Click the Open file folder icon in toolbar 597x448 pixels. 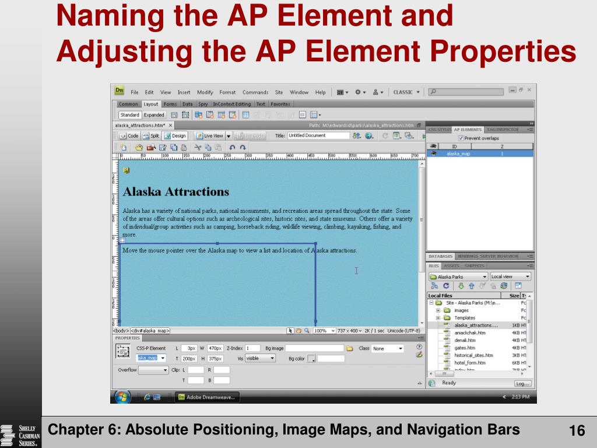tap(139, 148)
